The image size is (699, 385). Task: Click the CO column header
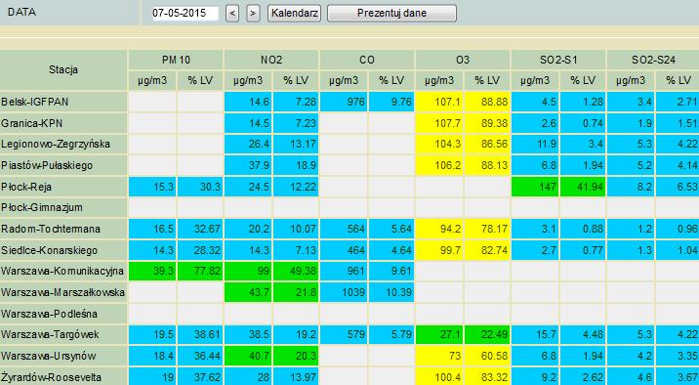(x=367, y=60)
